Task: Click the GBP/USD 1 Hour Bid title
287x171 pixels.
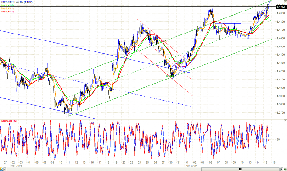Action: (x=17, y=2)
